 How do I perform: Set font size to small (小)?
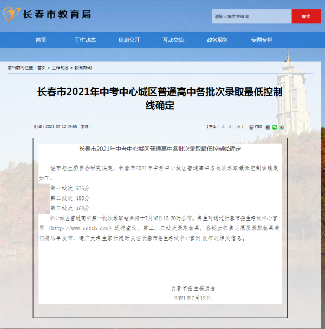tap(238, 127)
